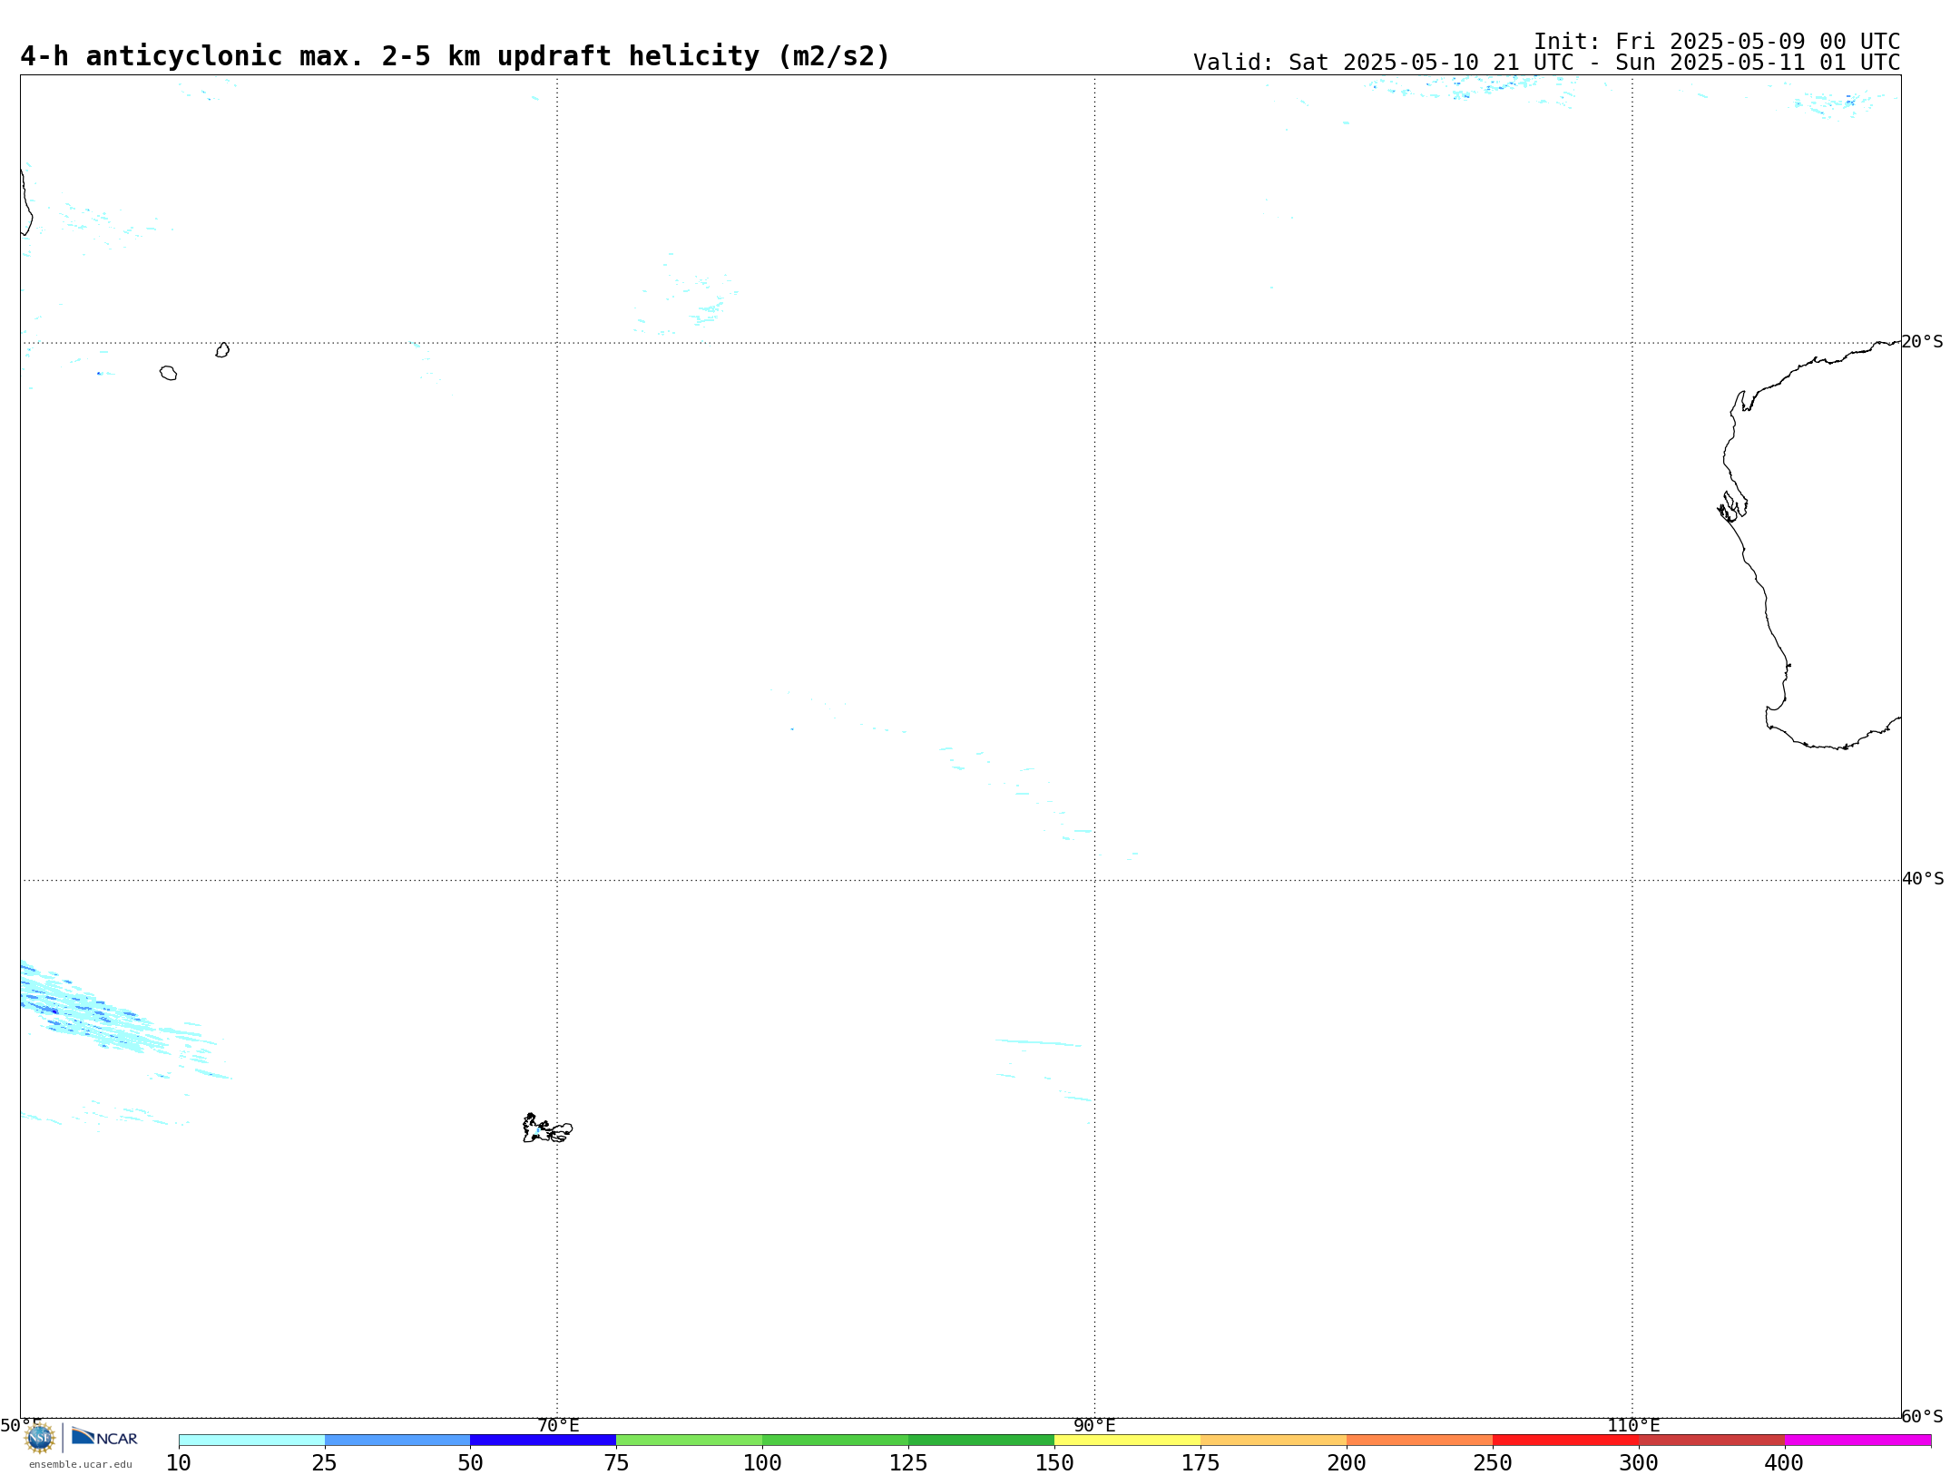Click the dark blue 50-75 color swatch

click(x=544, y=1441)
